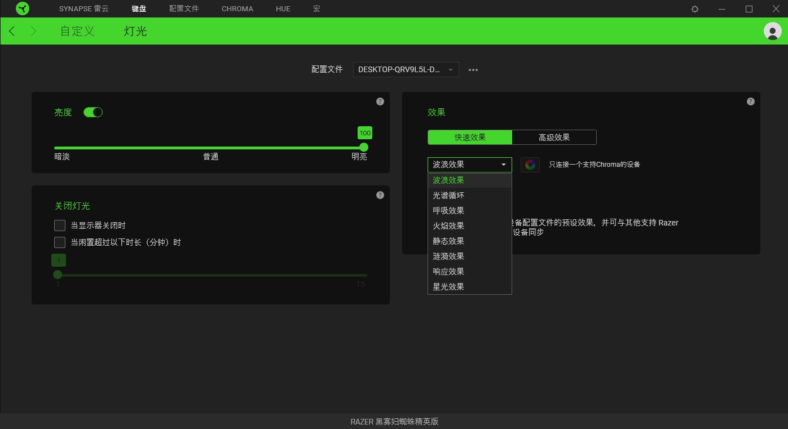
Task: Click the Razer logo icon
Action: [x=22, y=8]
